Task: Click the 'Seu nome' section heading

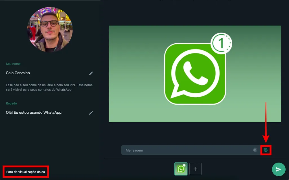Action: pos(13,64)
